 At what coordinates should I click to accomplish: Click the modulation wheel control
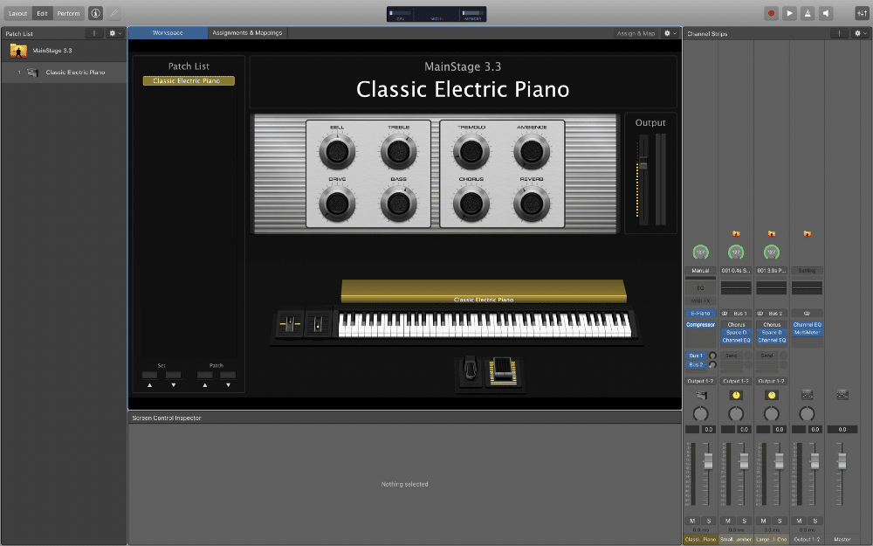(318, 324)
